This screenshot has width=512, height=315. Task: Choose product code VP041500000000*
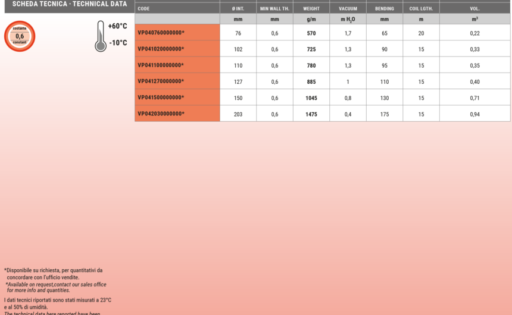pyautogui.click(x=161, y=97)
